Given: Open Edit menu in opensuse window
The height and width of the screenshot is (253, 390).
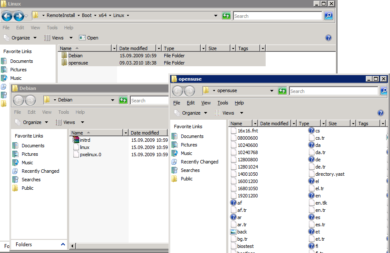Looking at the screenshot, I should pos(191,103).
